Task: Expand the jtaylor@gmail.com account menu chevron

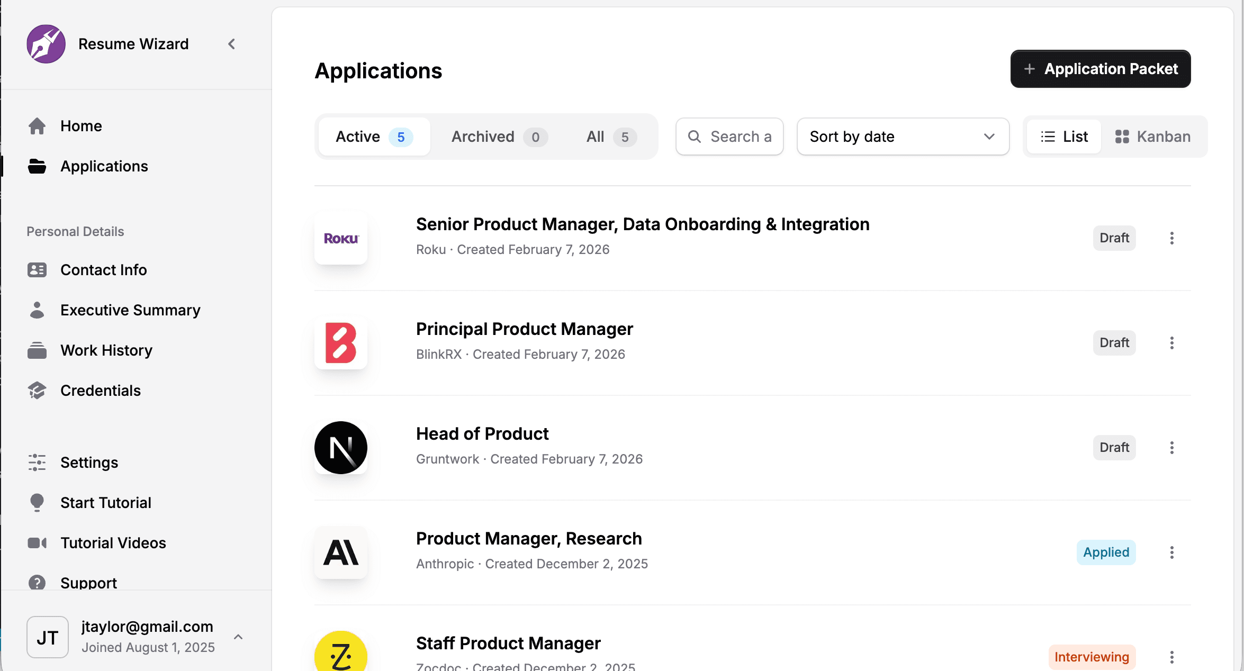Action: pos(238,637)
